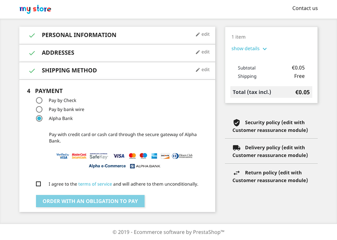Image resolution: width=337 pixels, height=240 pixels.
Task: Select the Alpha Bank payment option
Action: (39, 118)
